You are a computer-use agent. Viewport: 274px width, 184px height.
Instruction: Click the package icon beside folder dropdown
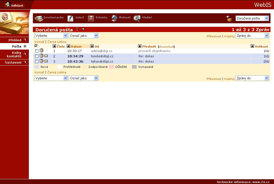[x=229, y=19]
